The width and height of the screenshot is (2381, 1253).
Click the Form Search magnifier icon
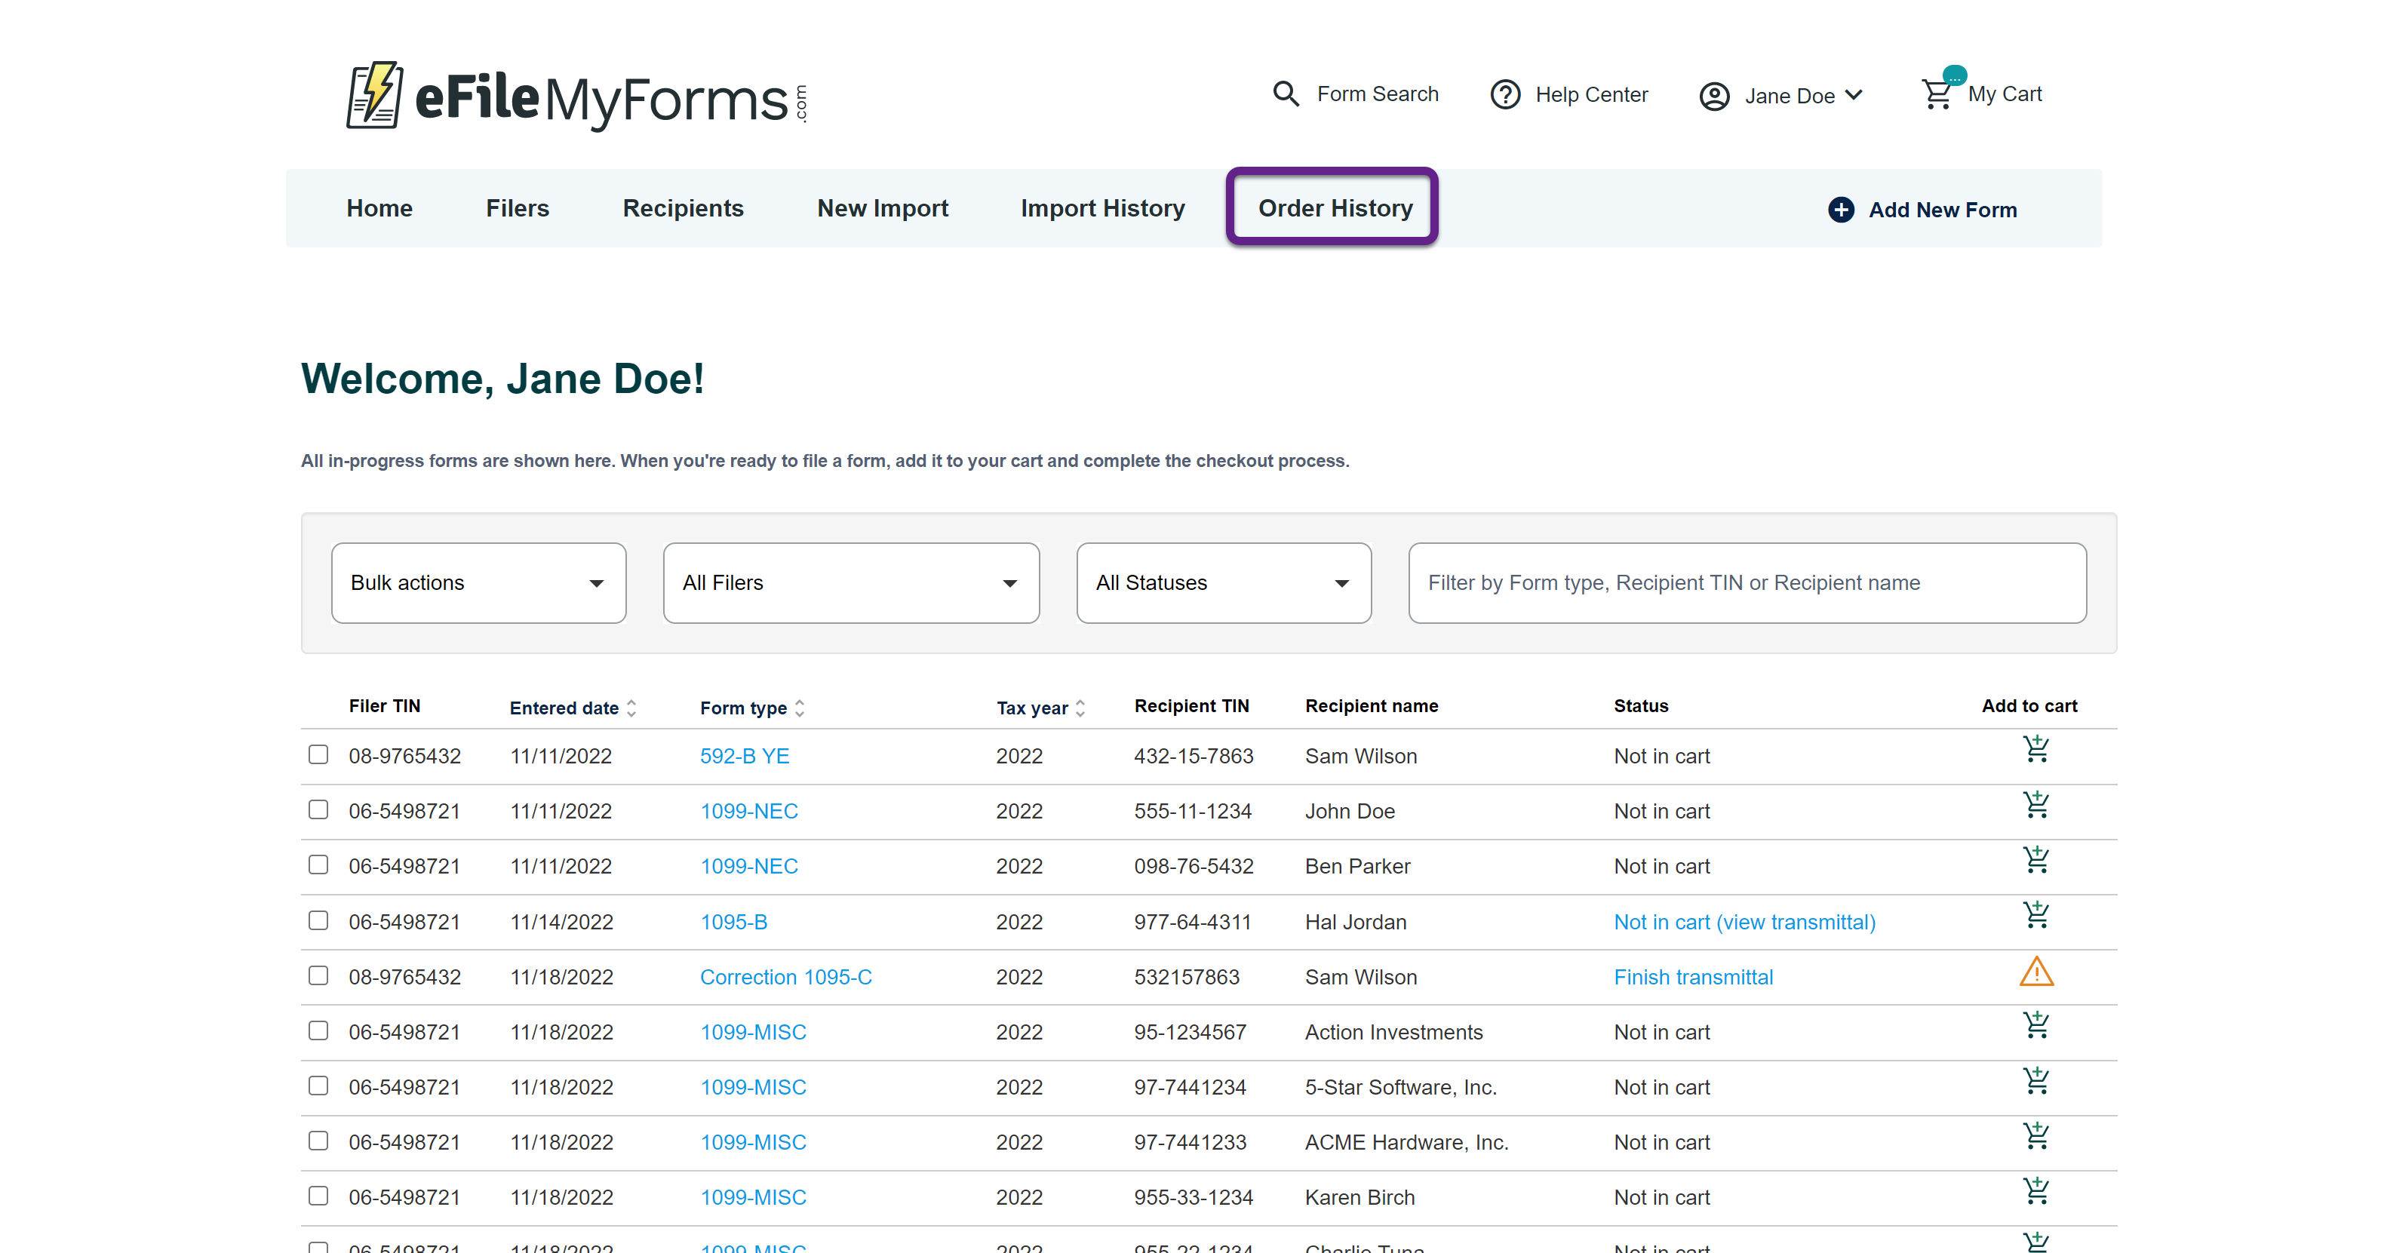pos(1286,94)
